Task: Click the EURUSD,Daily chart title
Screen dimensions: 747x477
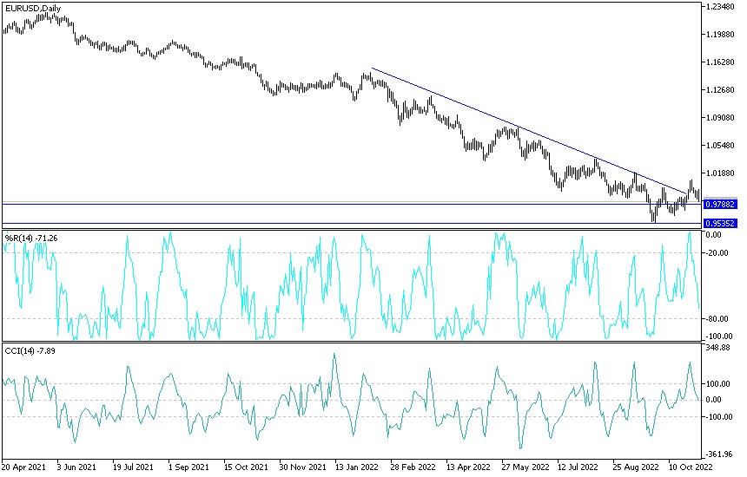Action: (33, 9)
